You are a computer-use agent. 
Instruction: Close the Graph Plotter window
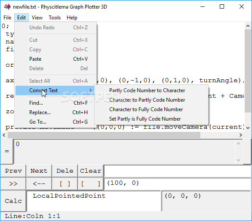coord(242,6)
